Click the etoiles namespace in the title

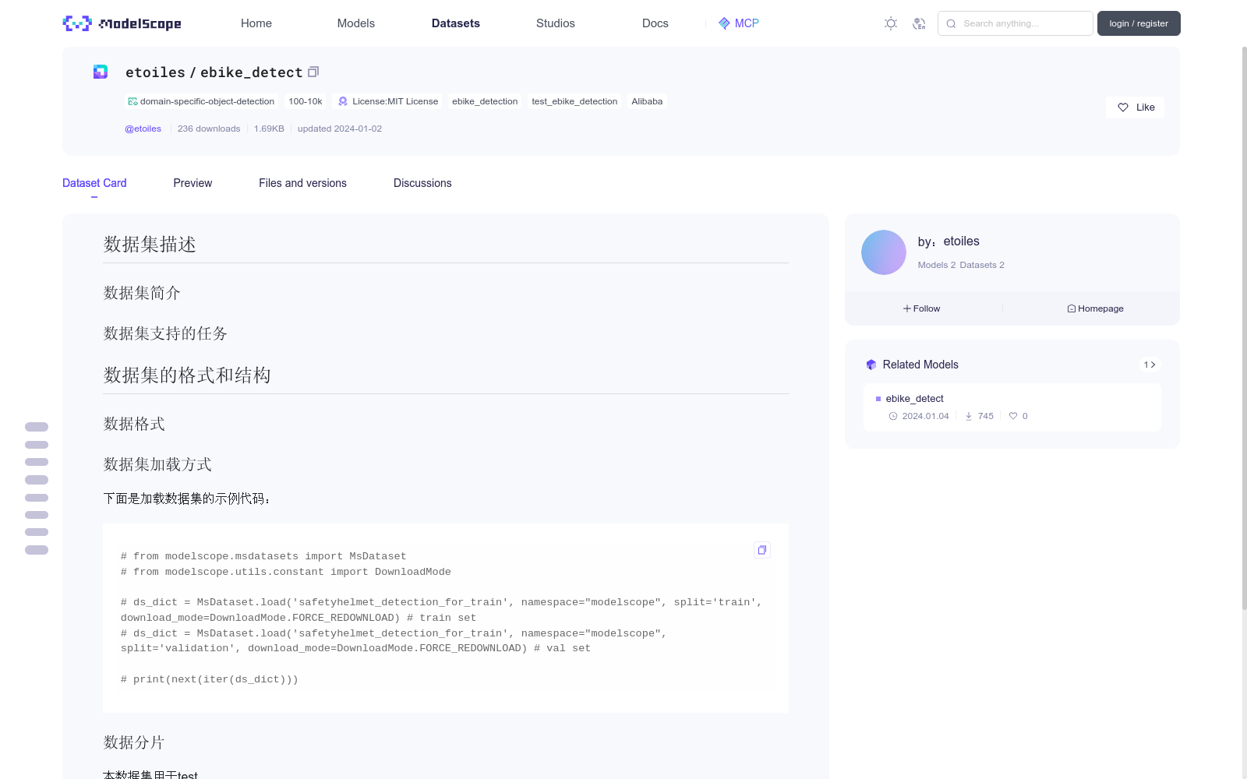pyautogui.click(x=156, y=72)
